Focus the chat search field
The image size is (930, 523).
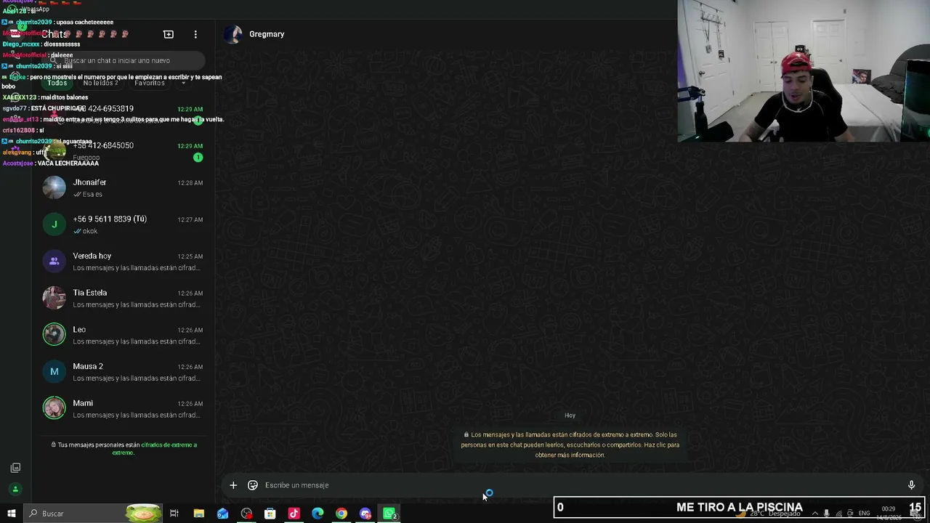[x=122, y=61]
